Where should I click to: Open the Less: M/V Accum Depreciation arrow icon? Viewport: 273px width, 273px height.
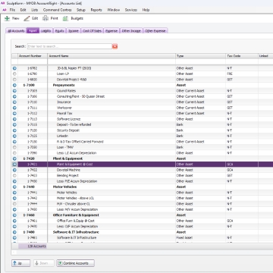(x=14, y=209)
